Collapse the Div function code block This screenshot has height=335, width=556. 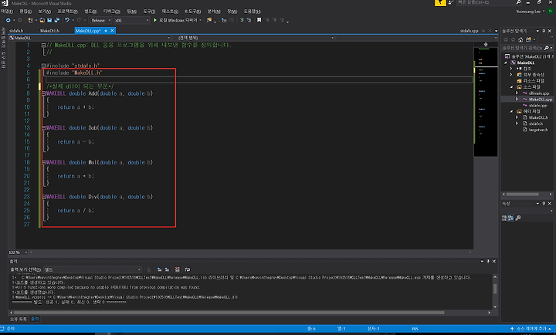pos(43,197)
